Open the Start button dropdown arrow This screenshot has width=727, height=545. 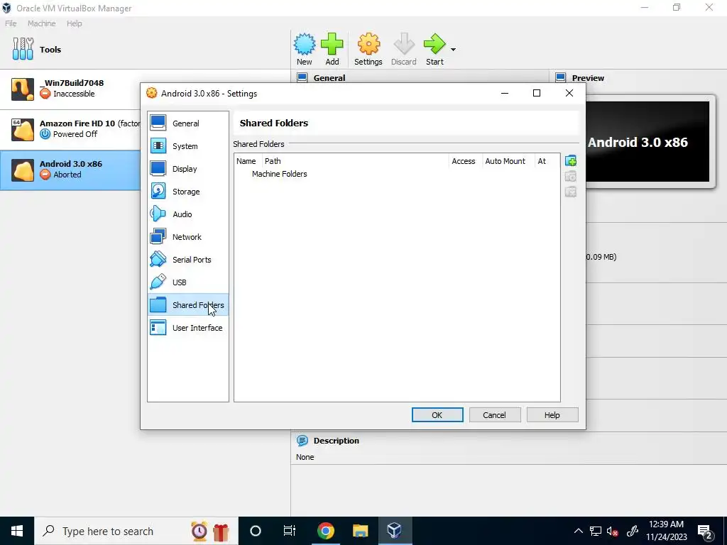point(453,50)
